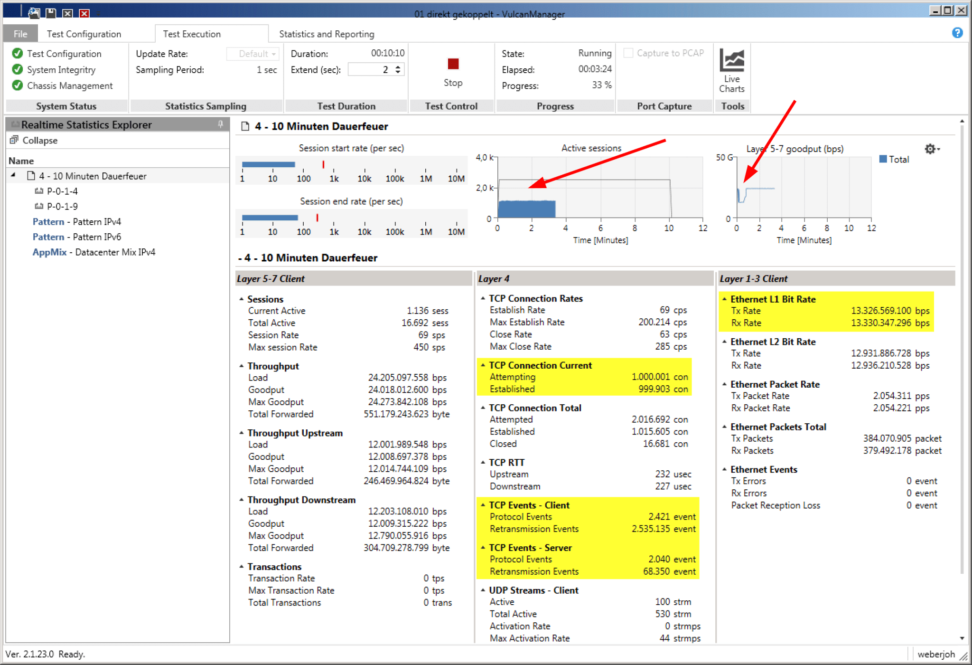Screen dimensions: 972x665
Task: Click the Collapse label in the explorer
Action: tap(40, 140)
